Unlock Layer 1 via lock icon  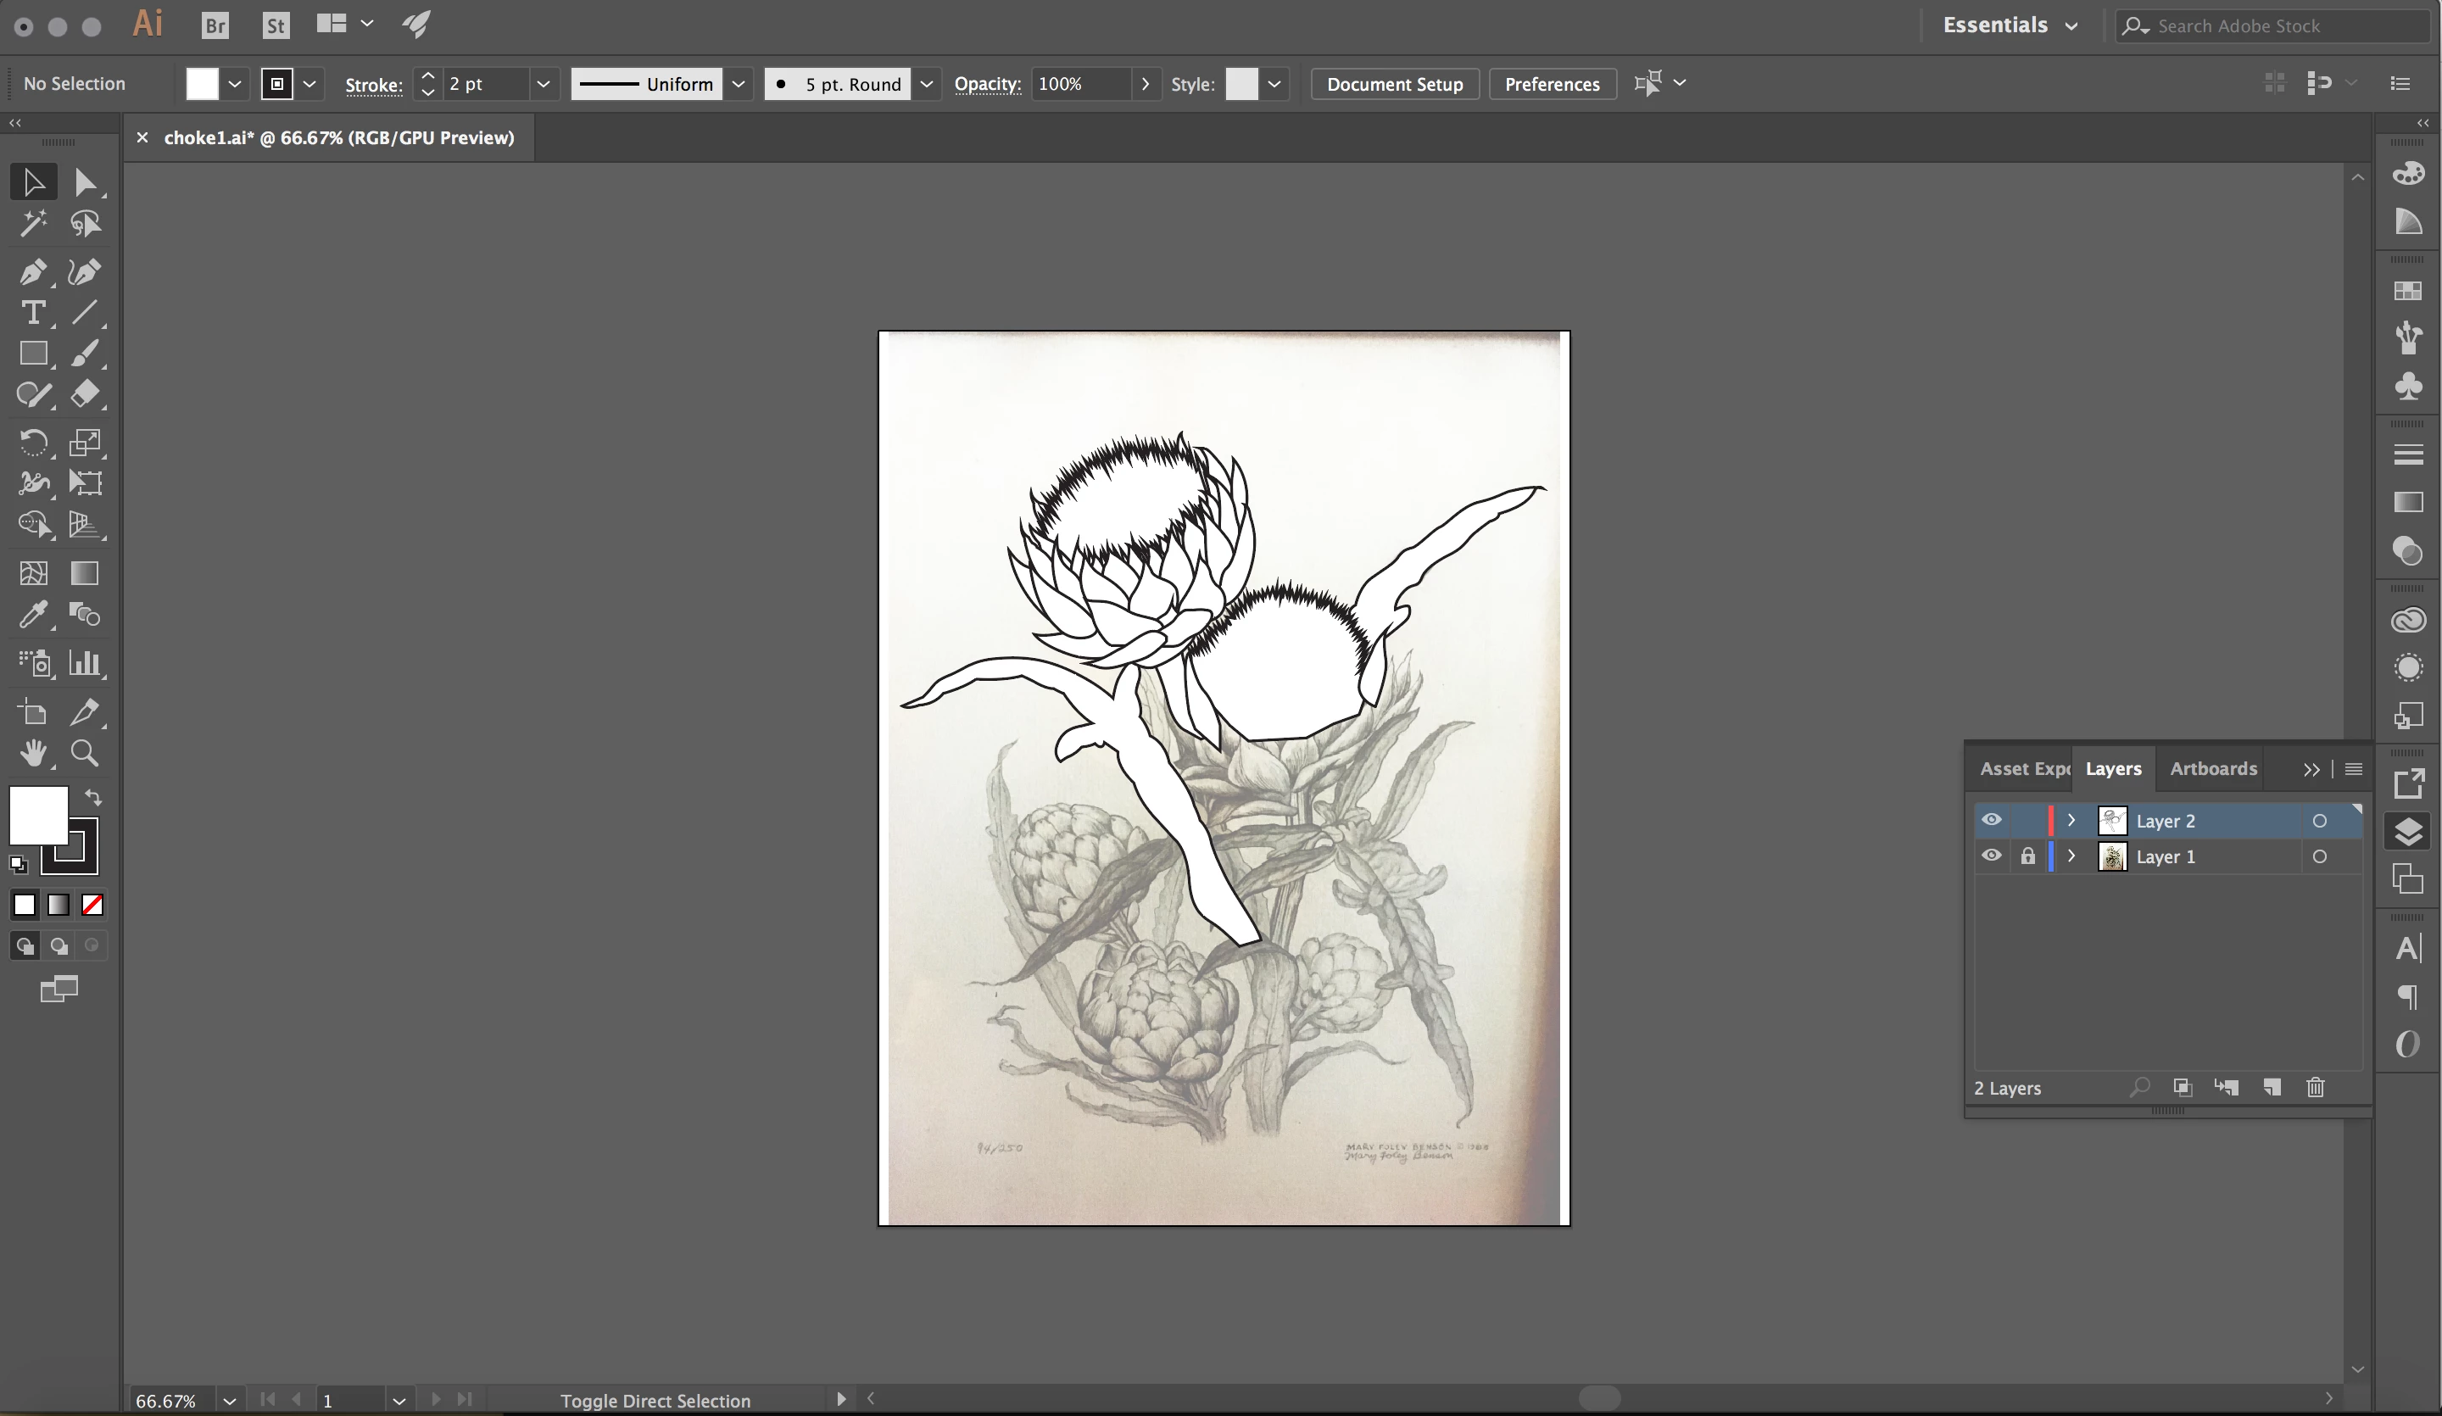coord(2027,856)
